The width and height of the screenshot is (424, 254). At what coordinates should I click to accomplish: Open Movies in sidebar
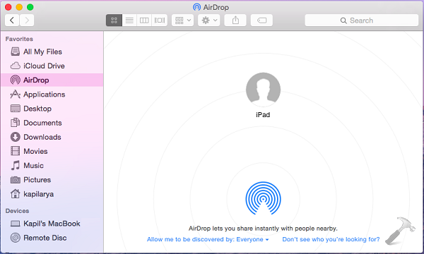(52, 151)
